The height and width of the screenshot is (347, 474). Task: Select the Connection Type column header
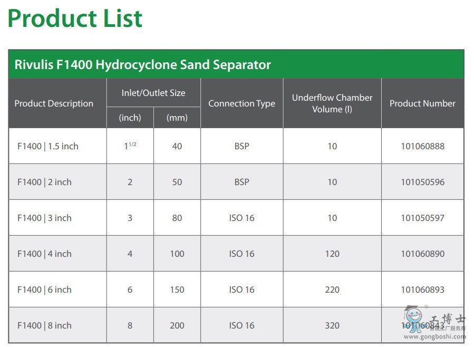point(241,103)
